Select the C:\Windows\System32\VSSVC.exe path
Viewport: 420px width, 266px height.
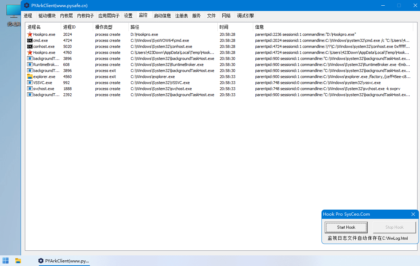[x=160, y=83]
